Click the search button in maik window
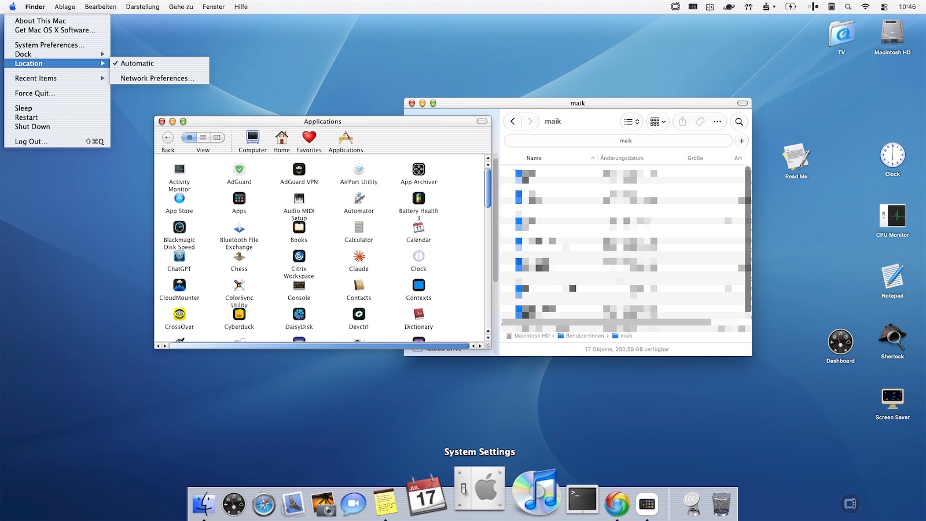This screenshot has width=926, height=521. 739,122
